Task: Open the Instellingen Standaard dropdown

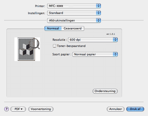Action: [x=74, y=13]
